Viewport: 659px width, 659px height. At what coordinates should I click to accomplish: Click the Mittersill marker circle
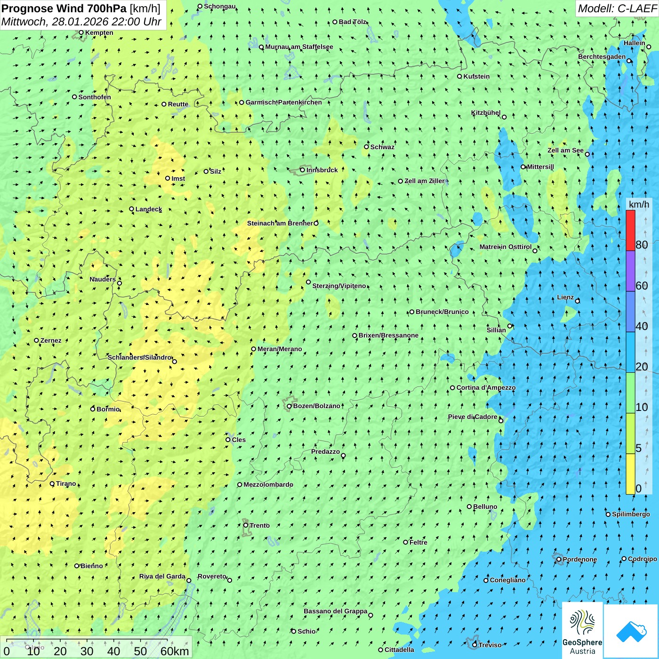click(x=523, y=167)
